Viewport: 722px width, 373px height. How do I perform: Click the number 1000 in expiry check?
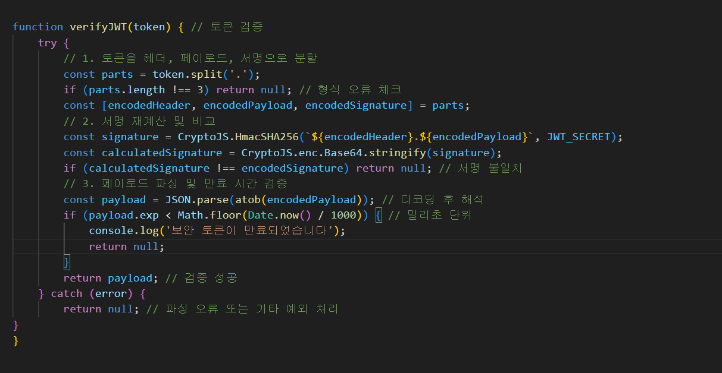click(x=343, y=215)
